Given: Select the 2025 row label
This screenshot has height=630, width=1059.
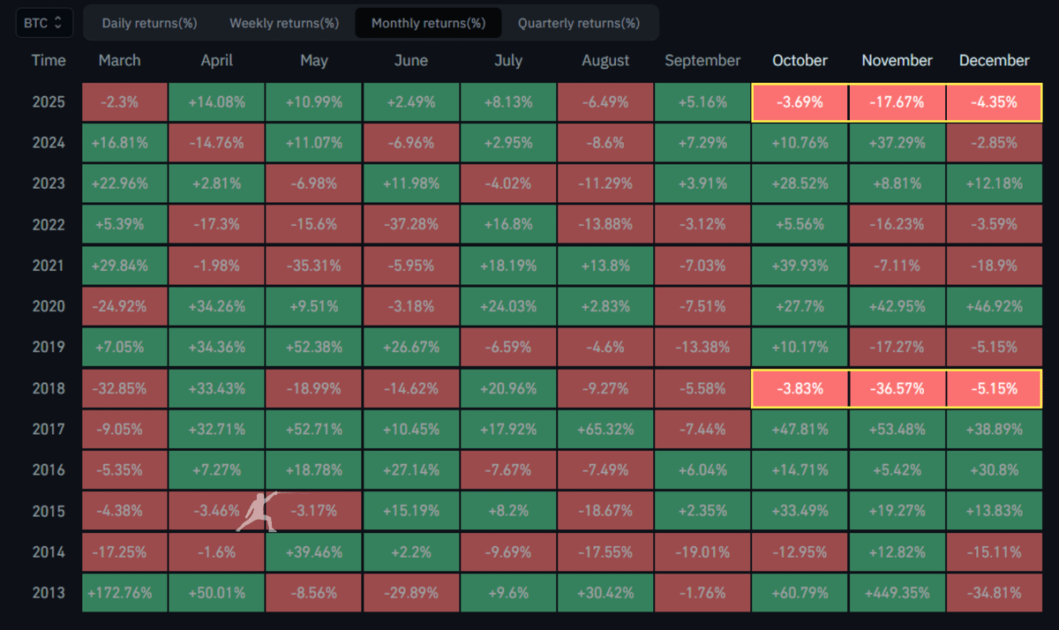Looking at the screenshot, I should click(x=49, y=101).
